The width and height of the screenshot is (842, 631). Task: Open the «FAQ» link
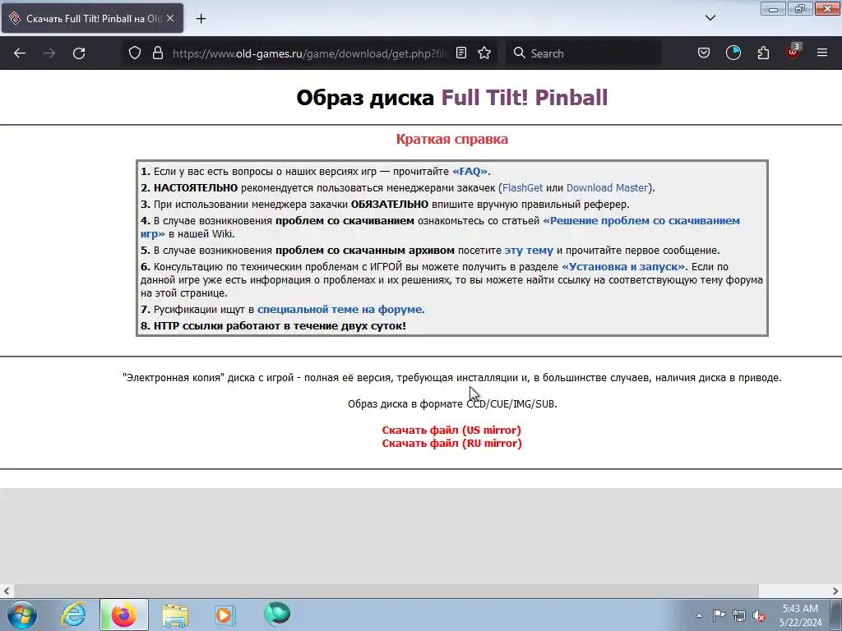click(x=470, y=171)
